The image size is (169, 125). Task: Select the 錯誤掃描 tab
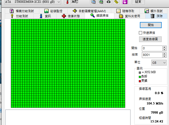pyautogui.click(x=99, y=16)
